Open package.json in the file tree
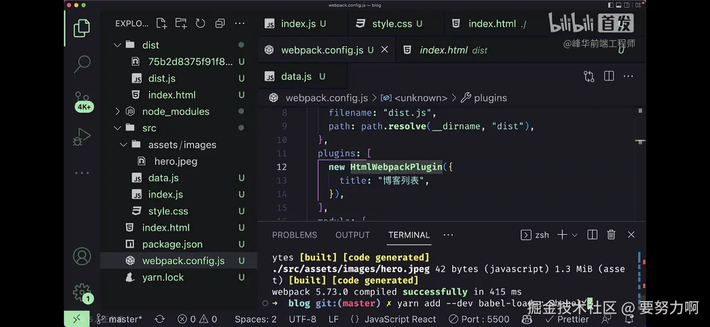This screenshot has height=327, width=710. coord(172,244)
